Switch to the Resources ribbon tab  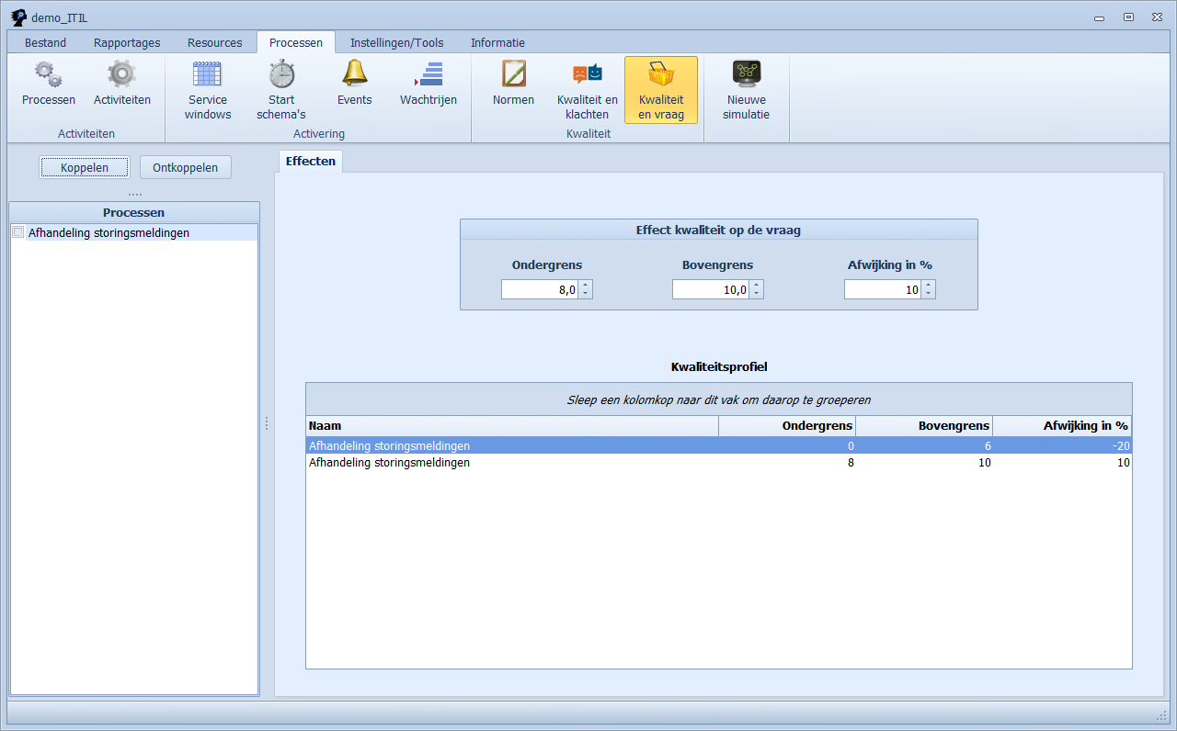coord(215,43)
